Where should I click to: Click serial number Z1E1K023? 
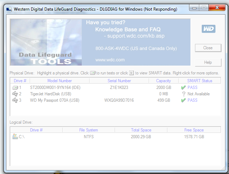119,88
